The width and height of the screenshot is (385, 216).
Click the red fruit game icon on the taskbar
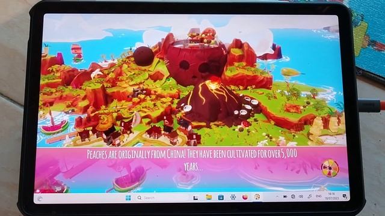click(245, 197)
